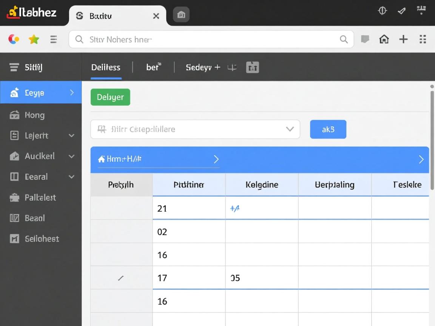Open the Stiirr Cstepdiillare dropdown
The height and width of the screenshot is (326, 435).
click(x=290, y=129)
